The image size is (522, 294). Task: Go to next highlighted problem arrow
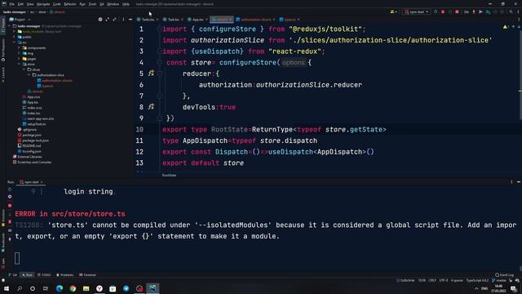(519, 27)
